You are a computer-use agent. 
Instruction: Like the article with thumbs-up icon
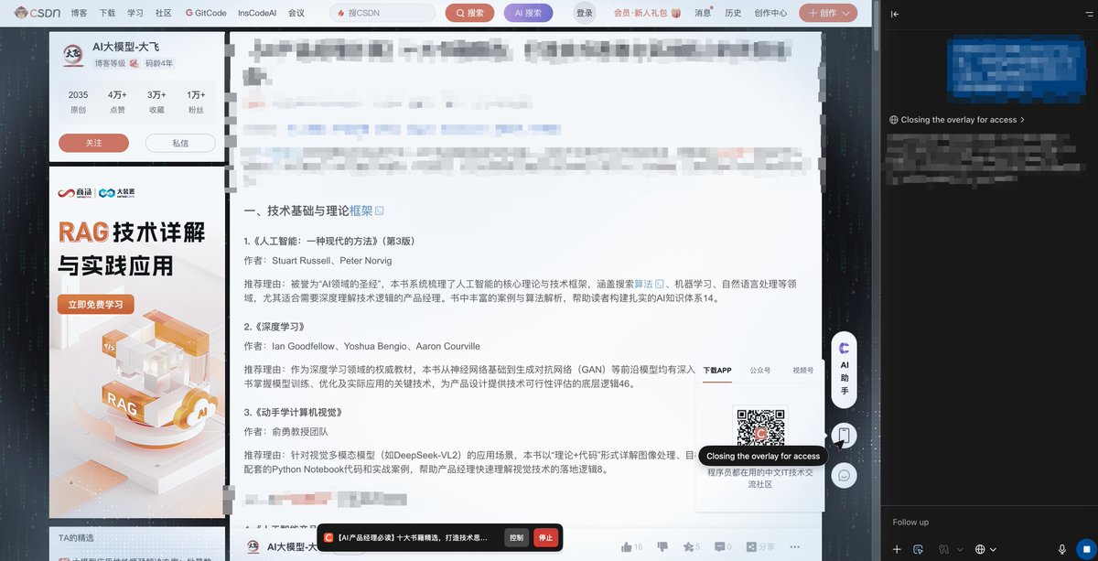tap(627, 546)
